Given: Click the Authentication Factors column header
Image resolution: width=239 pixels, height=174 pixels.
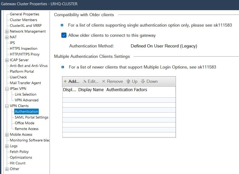Looking at the screenshot, I should point(127,90).
